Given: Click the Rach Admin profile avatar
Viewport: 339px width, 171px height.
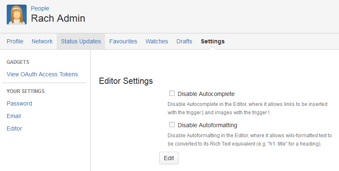Looking at the screenshot, I should [x=17, y=15].
